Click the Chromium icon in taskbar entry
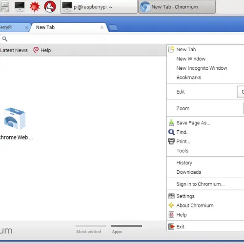The image size is (244, 244). (145, 7)
